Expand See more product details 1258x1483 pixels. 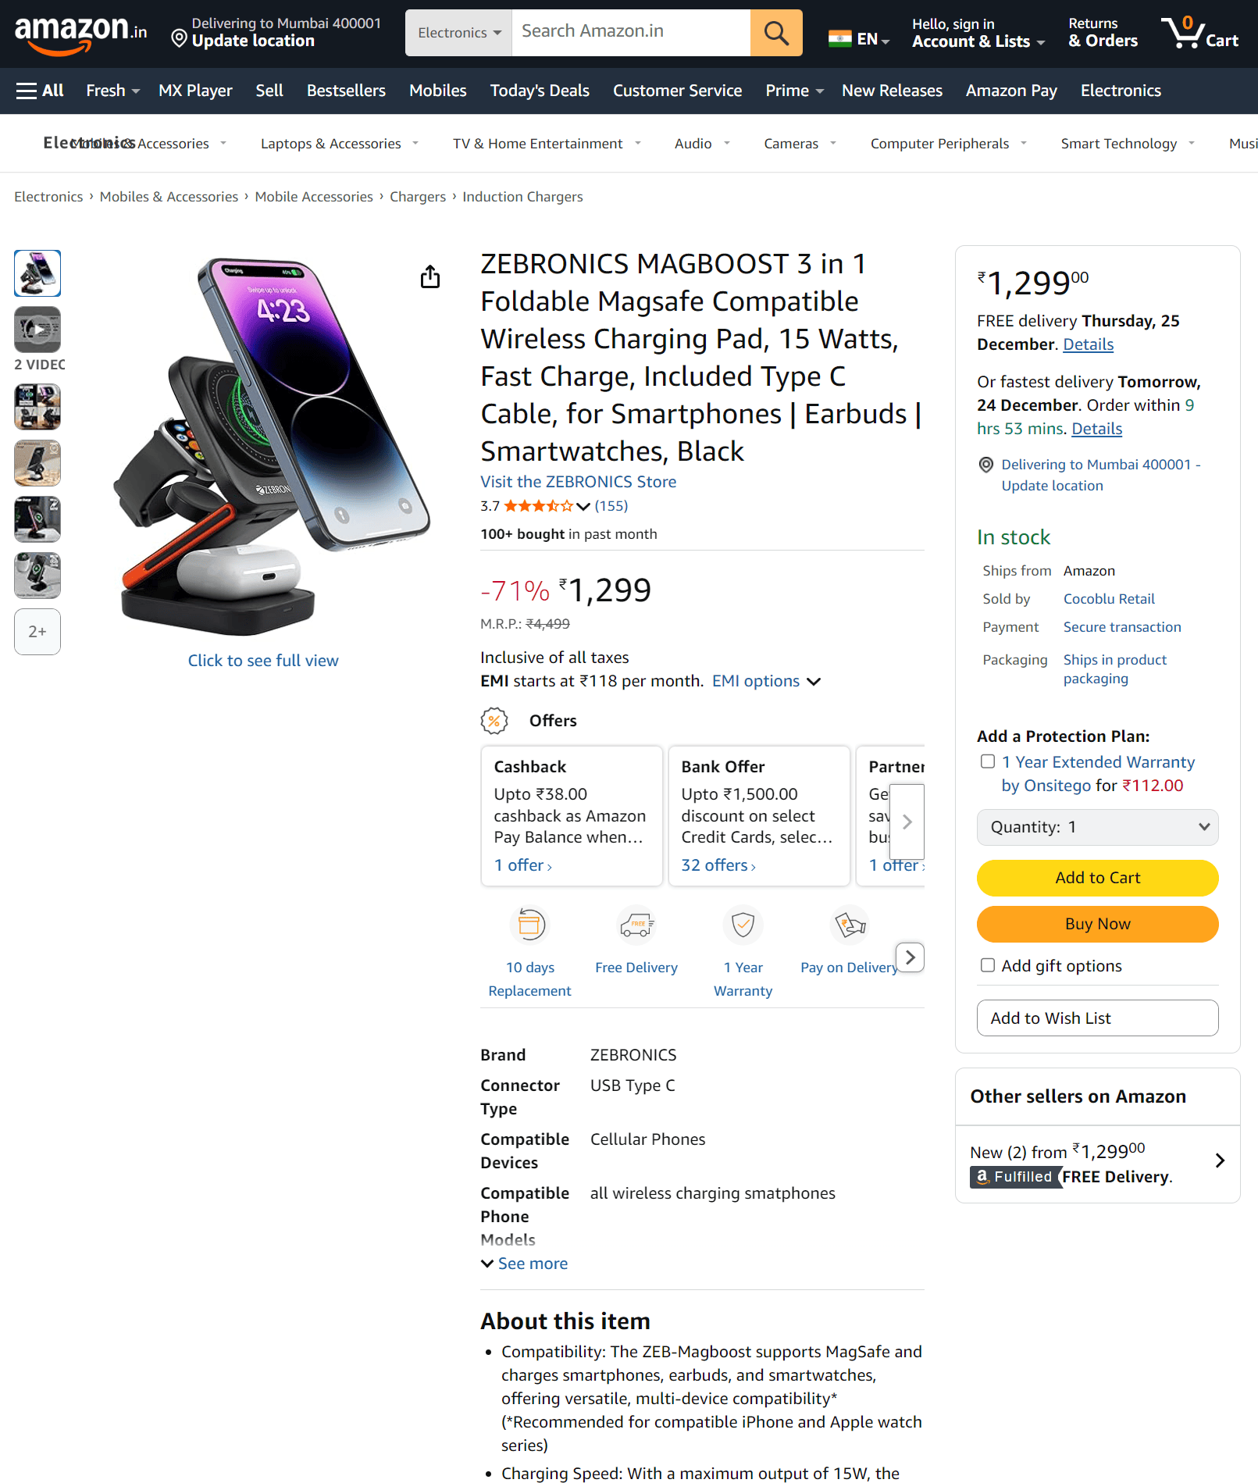(x=525, y=1264)
